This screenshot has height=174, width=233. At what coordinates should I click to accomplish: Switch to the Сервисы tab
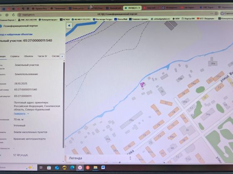(x=15, y=56)
